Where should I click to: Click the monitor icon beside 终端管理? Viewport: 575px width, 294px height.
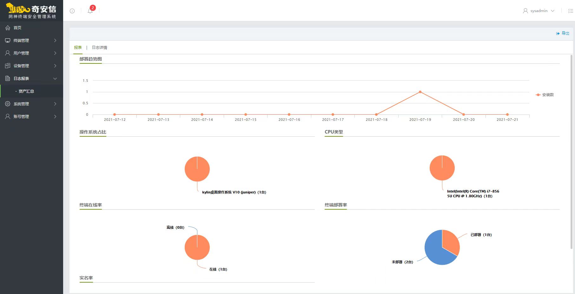8,41
